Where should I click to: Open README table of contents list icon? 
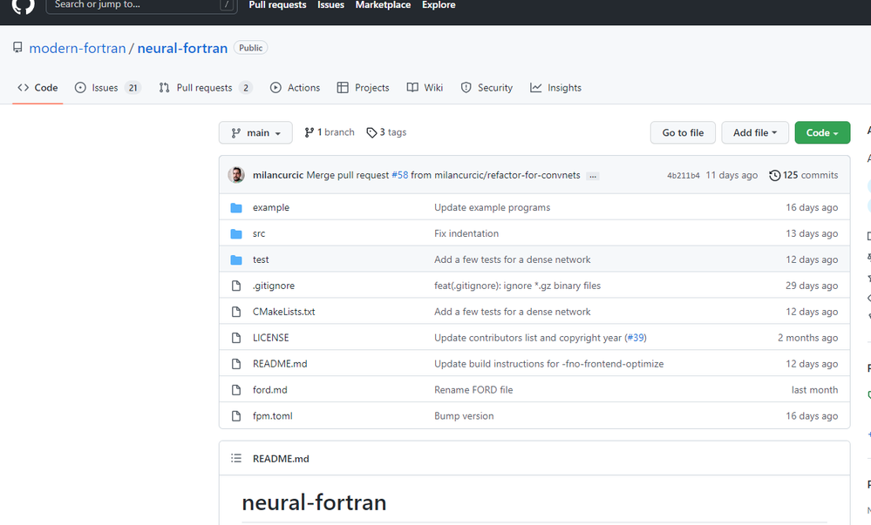(x=236, y=459)
